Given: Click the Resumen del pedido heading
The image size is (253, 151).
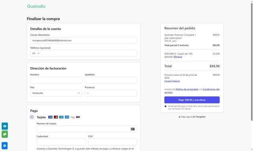Looking at the screenshot, I should tap(179, 28).
